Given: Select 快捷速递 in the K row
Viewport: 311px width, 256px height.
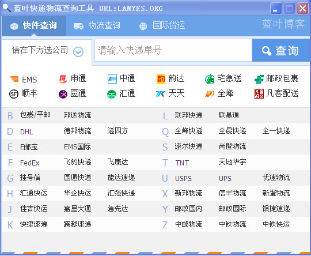Looking at the screenshot, I should coord(34,224).
